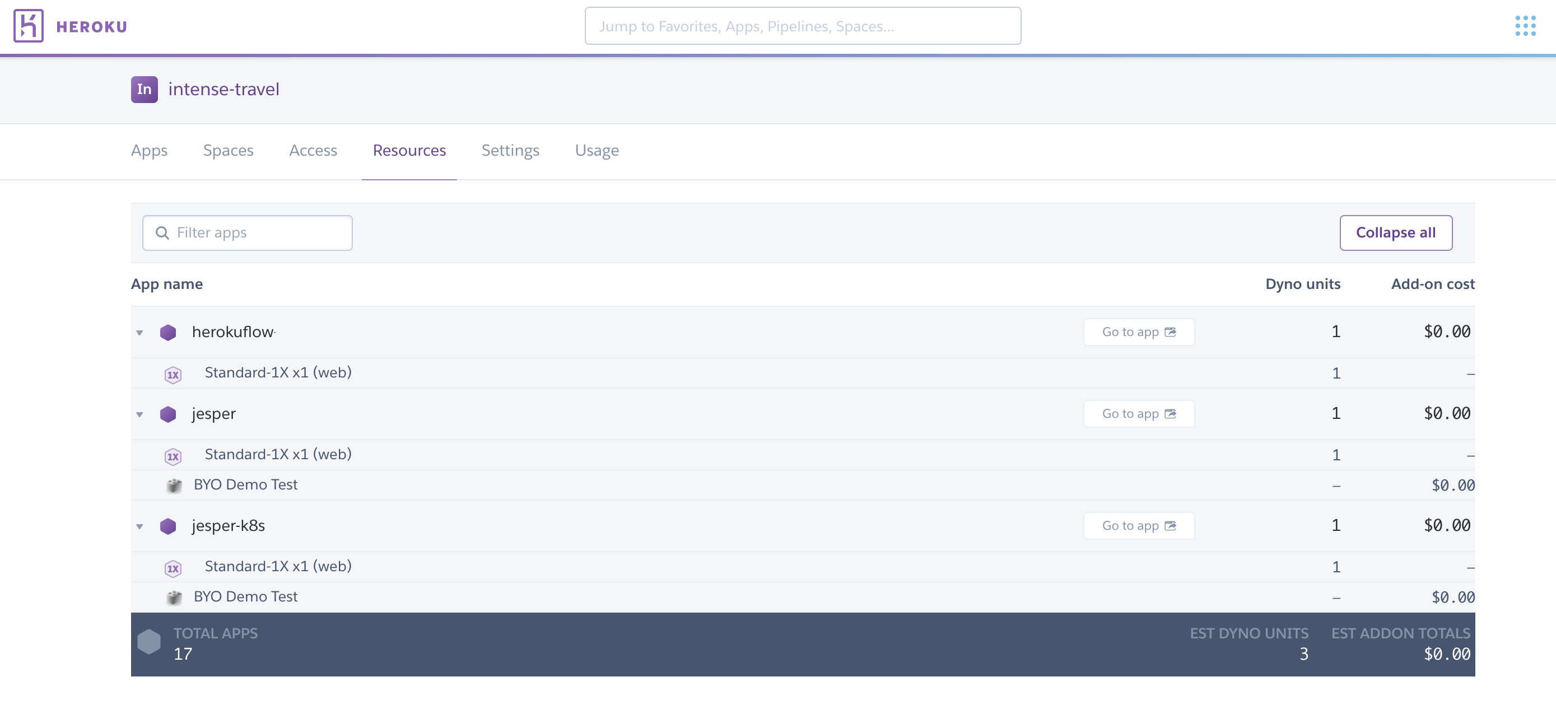Click the Add-on cost column header

(1433, 284)
